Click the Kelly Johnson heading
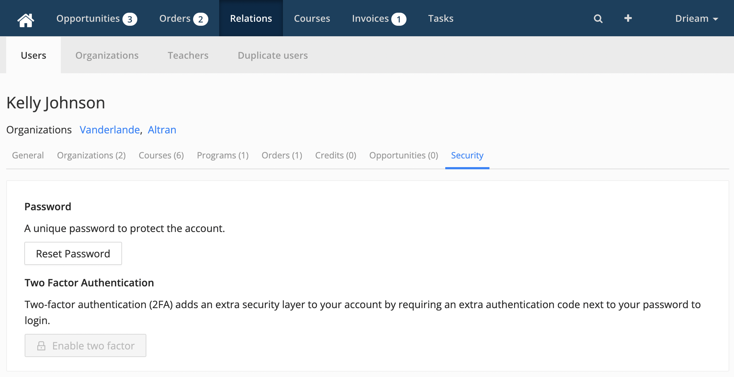 click(56, 103)
